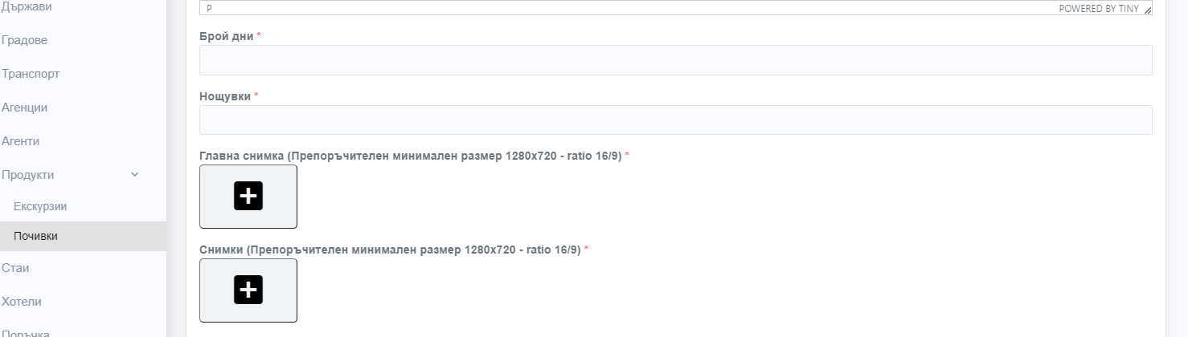
Task: Focus the Брой дни input field
Action: 675,60
